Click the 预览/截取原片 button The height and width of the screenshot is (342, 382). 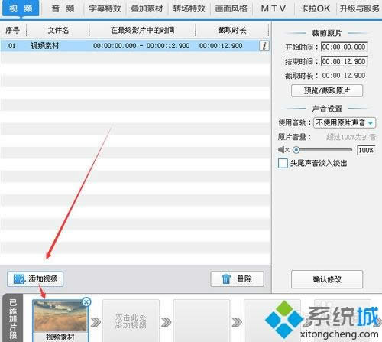click(x=327, y=90)
